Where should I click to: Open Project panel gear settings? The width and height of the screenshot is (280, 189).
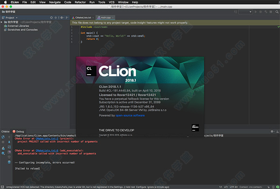62,18
